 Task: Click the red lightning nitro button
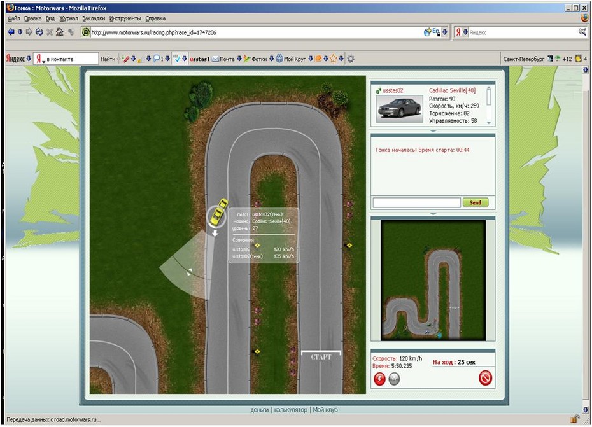[x=379, y=379]
